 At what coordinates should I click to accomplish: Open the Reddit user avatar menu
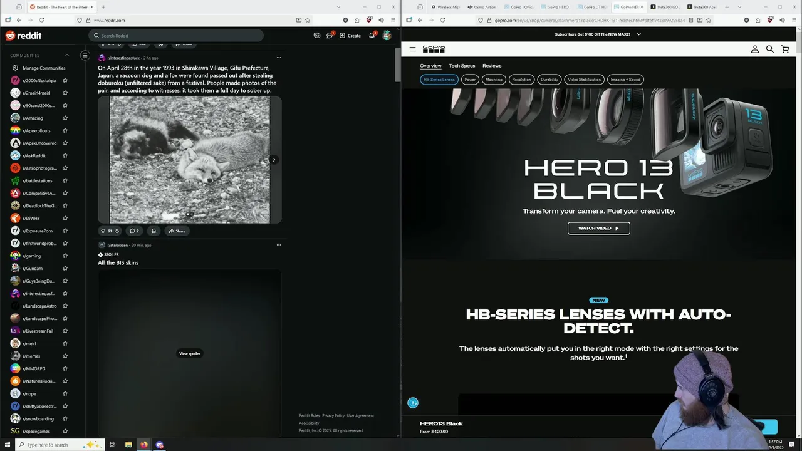pyautogui.click(x=387, y=35)
